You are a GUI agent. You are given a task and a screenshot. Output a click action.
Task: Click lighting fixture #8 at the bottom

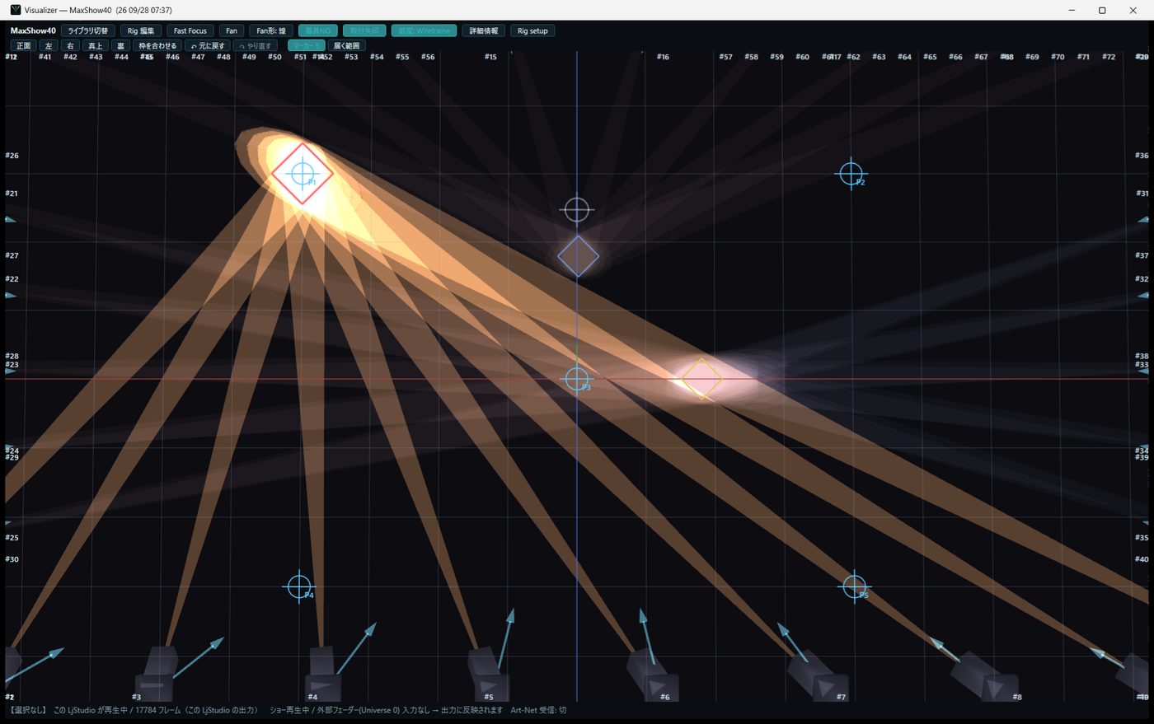click(985, 677)
